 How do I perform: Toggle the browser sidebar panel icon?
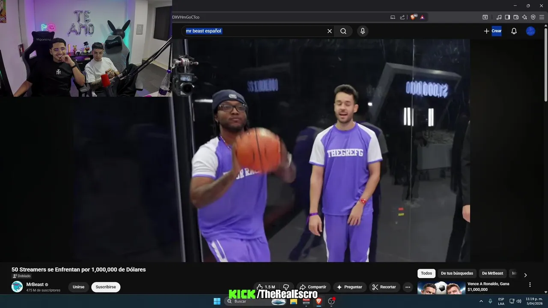[507, 17]
